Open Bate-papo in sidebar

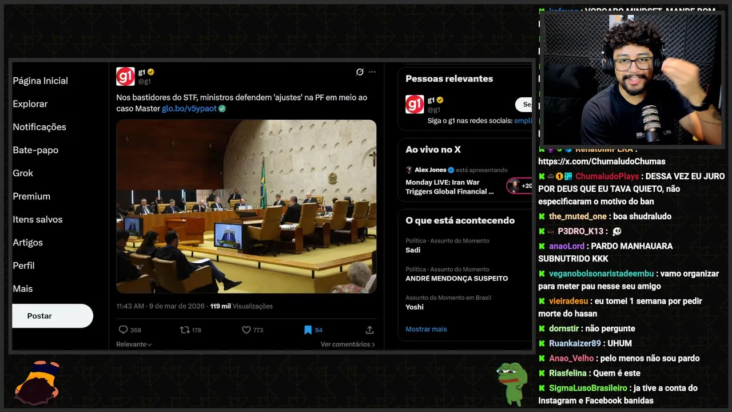click(35, 150)
